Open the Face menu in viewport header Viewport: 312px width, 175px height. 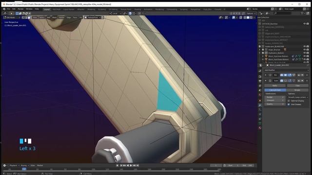point(75,17)
